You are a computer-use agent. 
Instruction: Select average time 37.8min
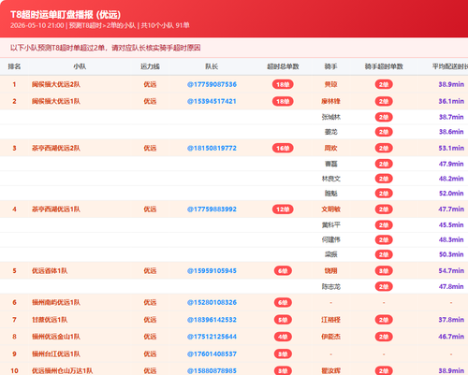(x=451, y=320)
